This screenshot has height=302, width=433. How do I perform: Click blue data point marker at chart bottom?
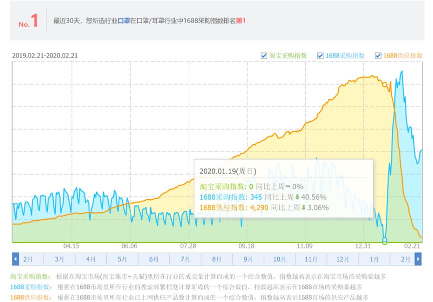pos(384,240)
